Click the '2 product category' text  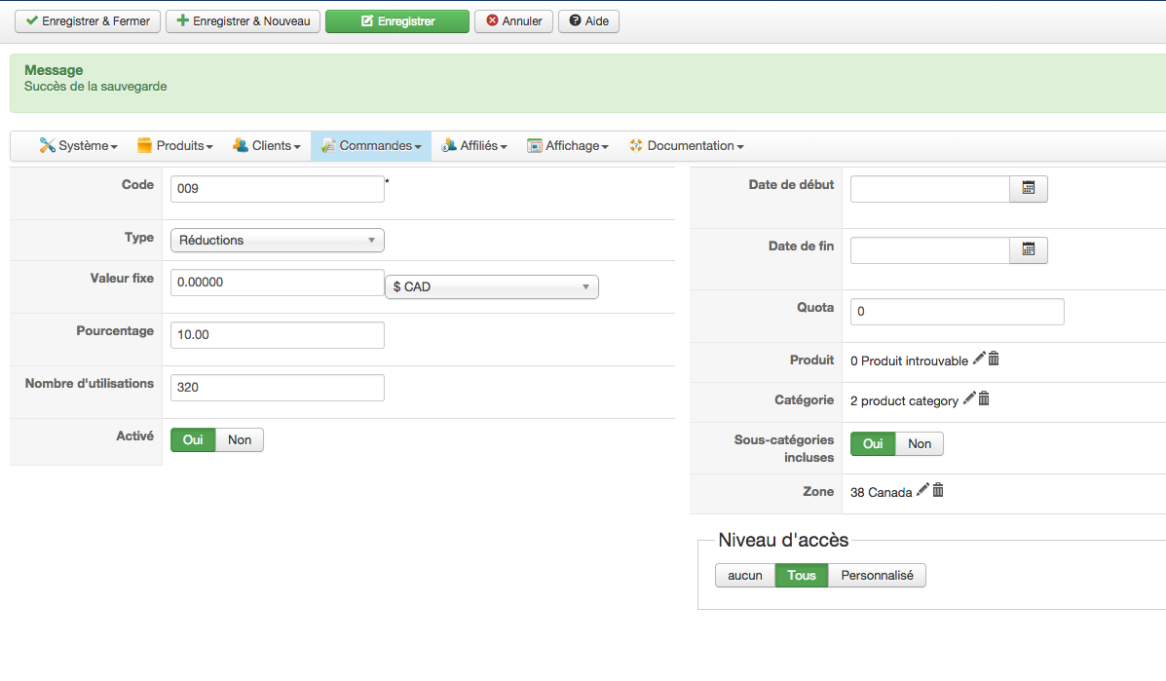tap(904, 400)
